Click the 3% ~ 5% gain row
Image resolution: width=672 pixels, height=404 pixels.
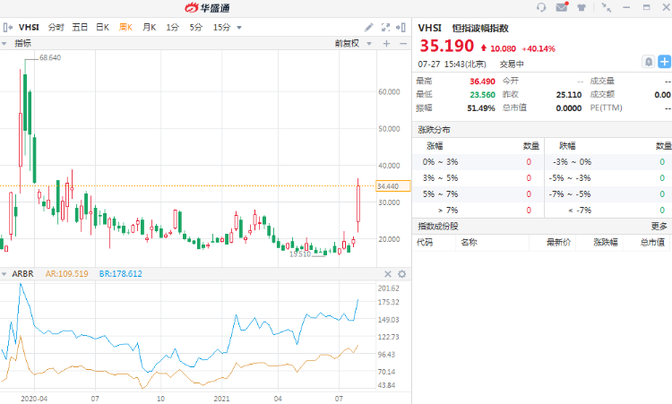tap(478, 177)
